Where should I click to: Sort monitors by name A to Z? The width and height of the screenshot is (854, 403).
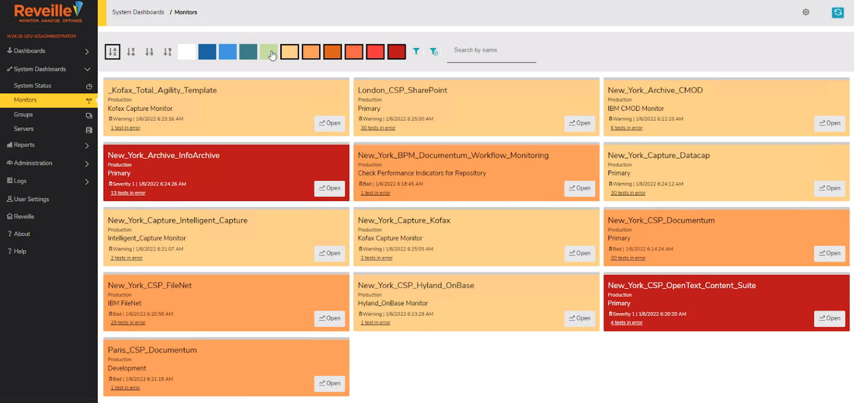click(x=113, y=52)
